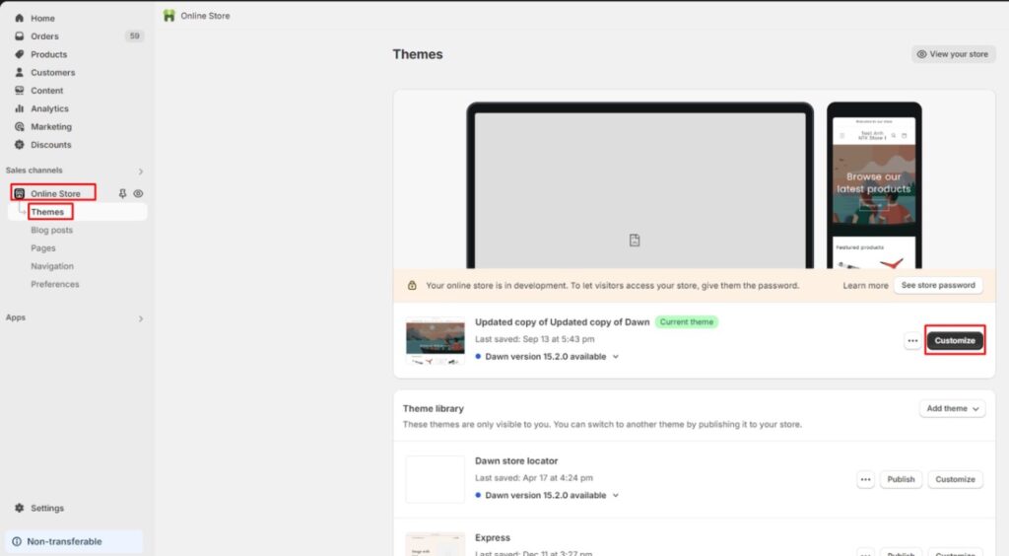Click the eye icon next to Online Store

coord(138,193)
